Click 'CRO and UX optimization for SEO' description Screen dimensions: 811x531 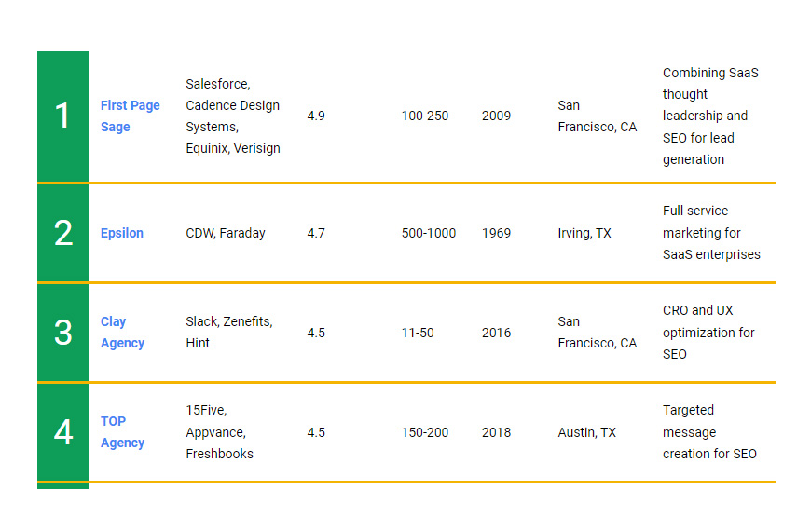[x=708, y=333]
